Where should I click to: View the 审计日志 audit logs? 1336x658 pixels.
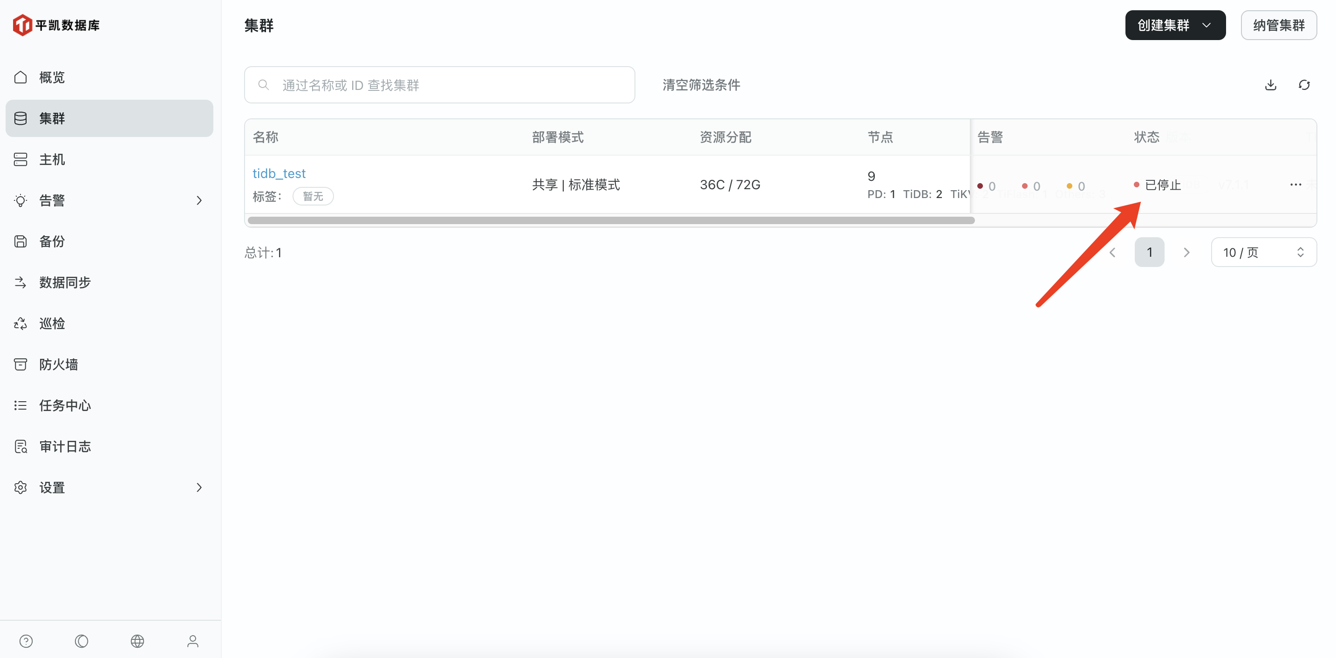65,446
